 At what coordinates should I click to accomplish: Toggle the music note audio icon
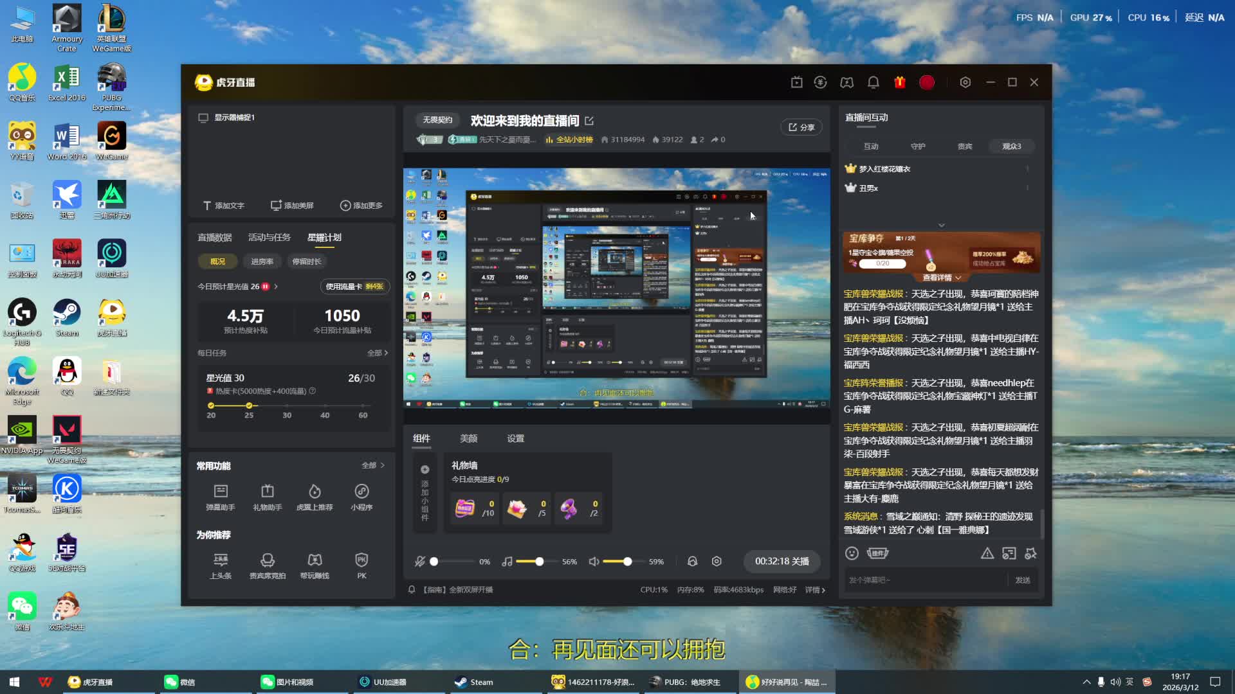[x=507, y=561]
